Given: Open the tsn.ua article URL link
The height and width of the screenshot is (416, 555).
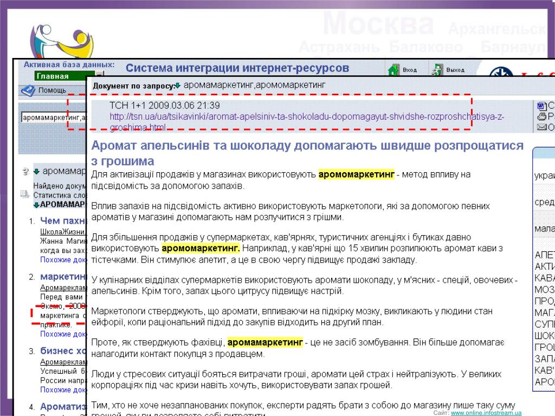Looking at the screenshot, I should pos(307,122).
